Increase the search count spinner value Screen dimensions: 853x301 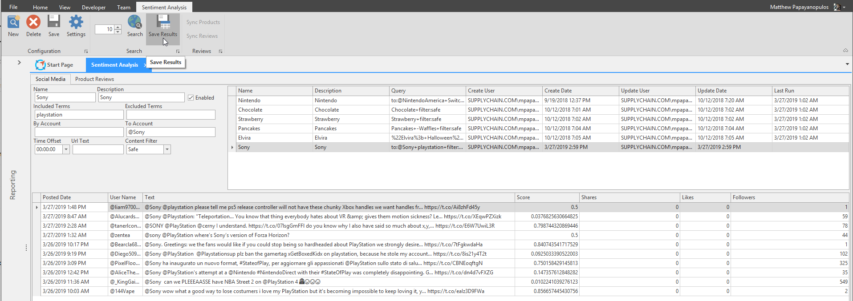(x=118, y=27)
